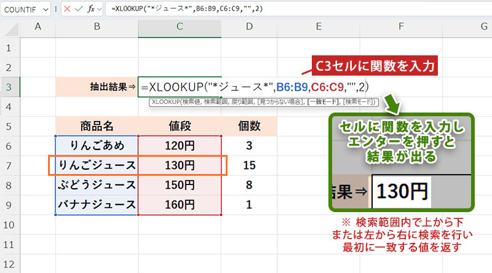492x273 pixels.
Task: Open Insert Function via fx icon
Action: (91, 9)
